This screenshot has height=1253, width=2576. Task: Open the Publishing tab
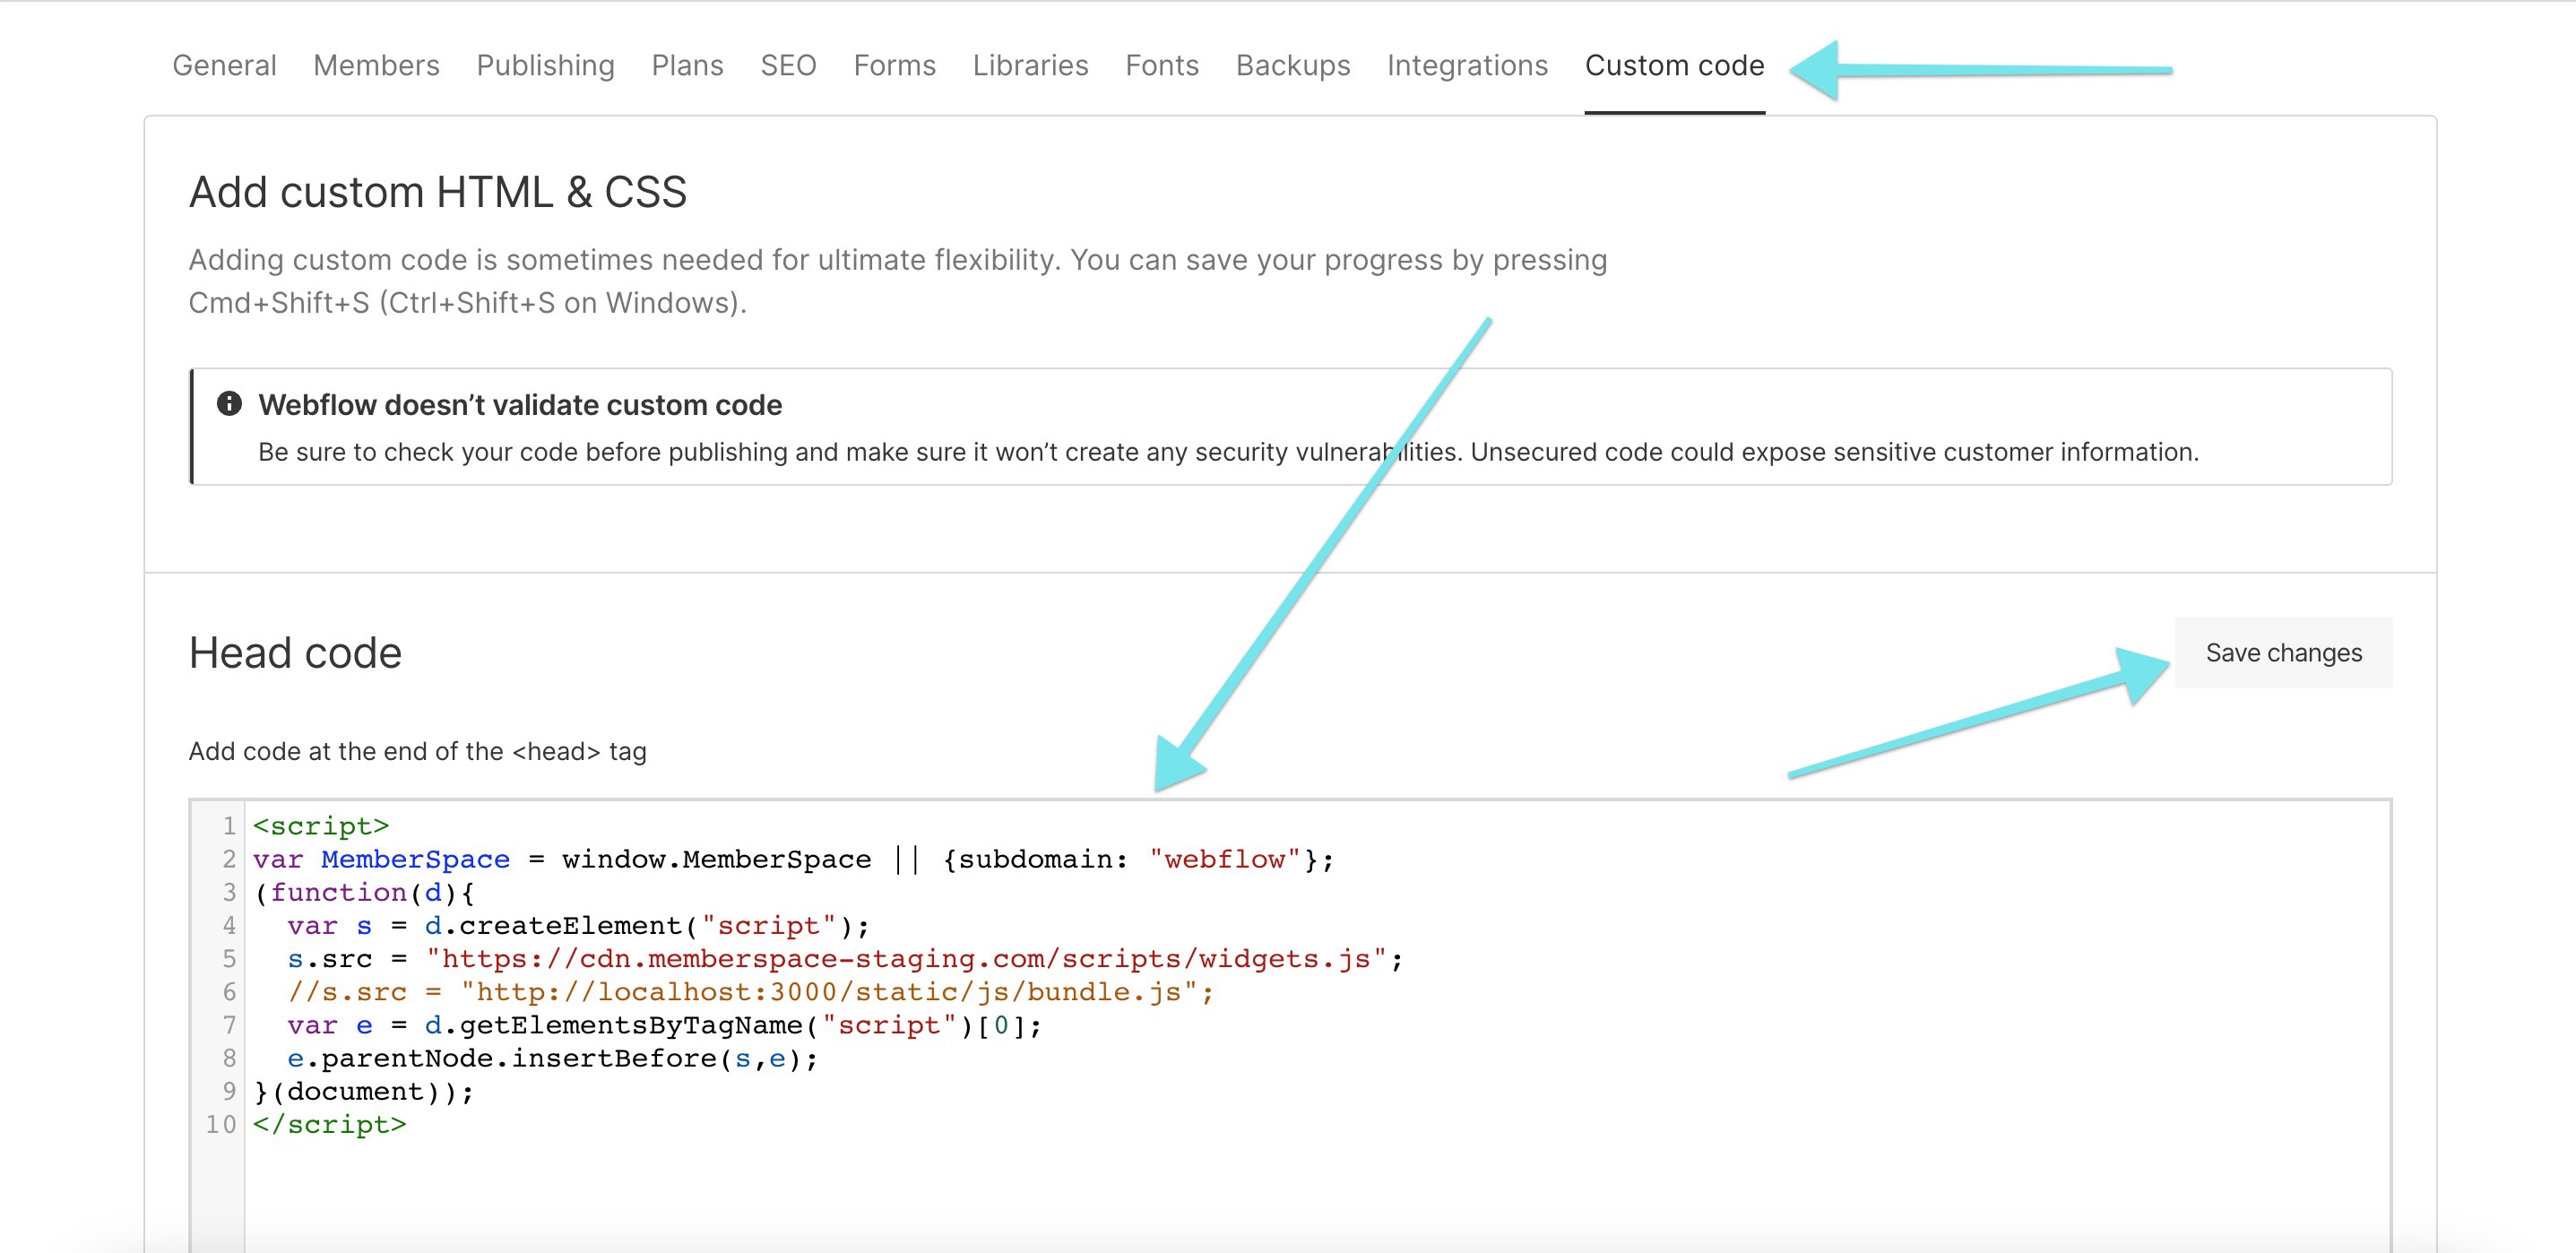(545, 66)
